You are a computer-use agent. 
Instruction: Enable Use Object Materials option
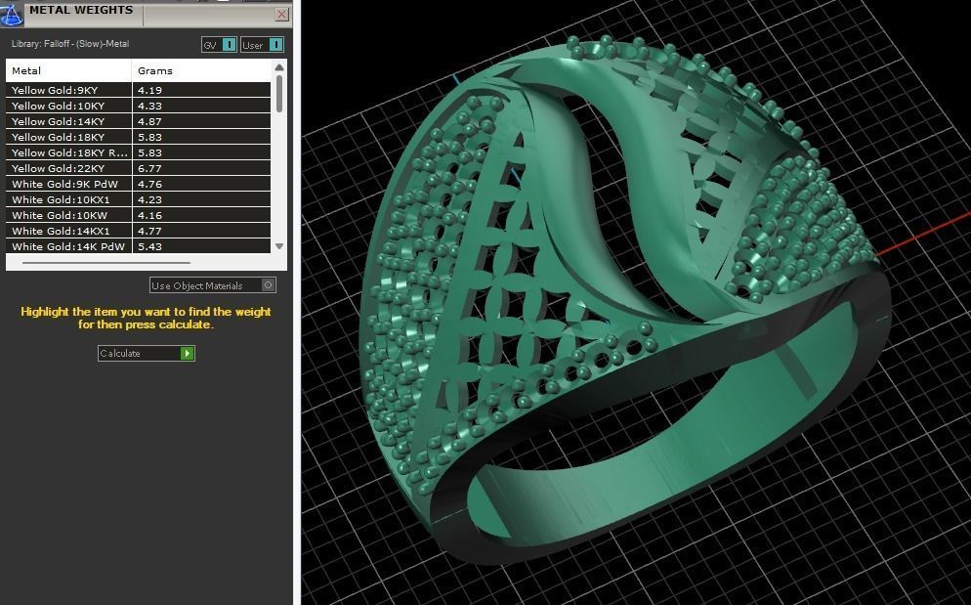click(x=212, y=285)
